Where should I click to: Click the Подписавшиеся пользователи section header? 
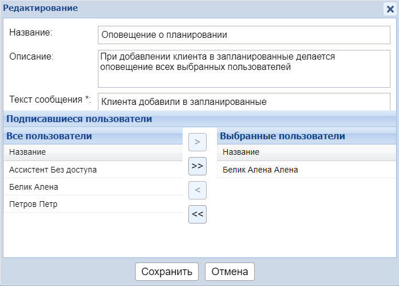(x=79, y=119)
